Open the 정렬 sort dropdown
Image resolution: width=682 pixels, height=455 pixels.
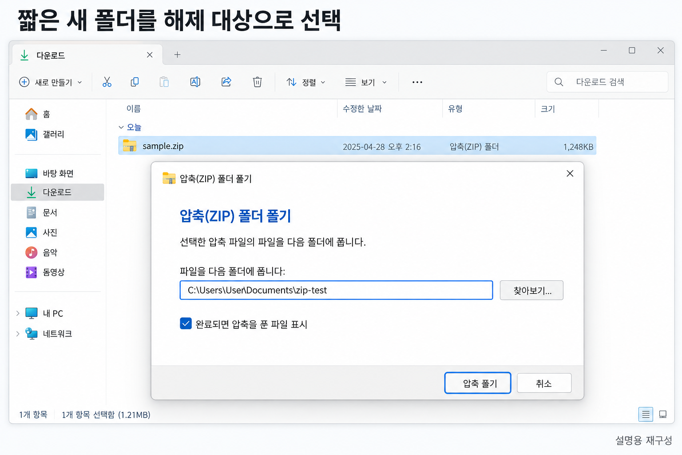306,82
